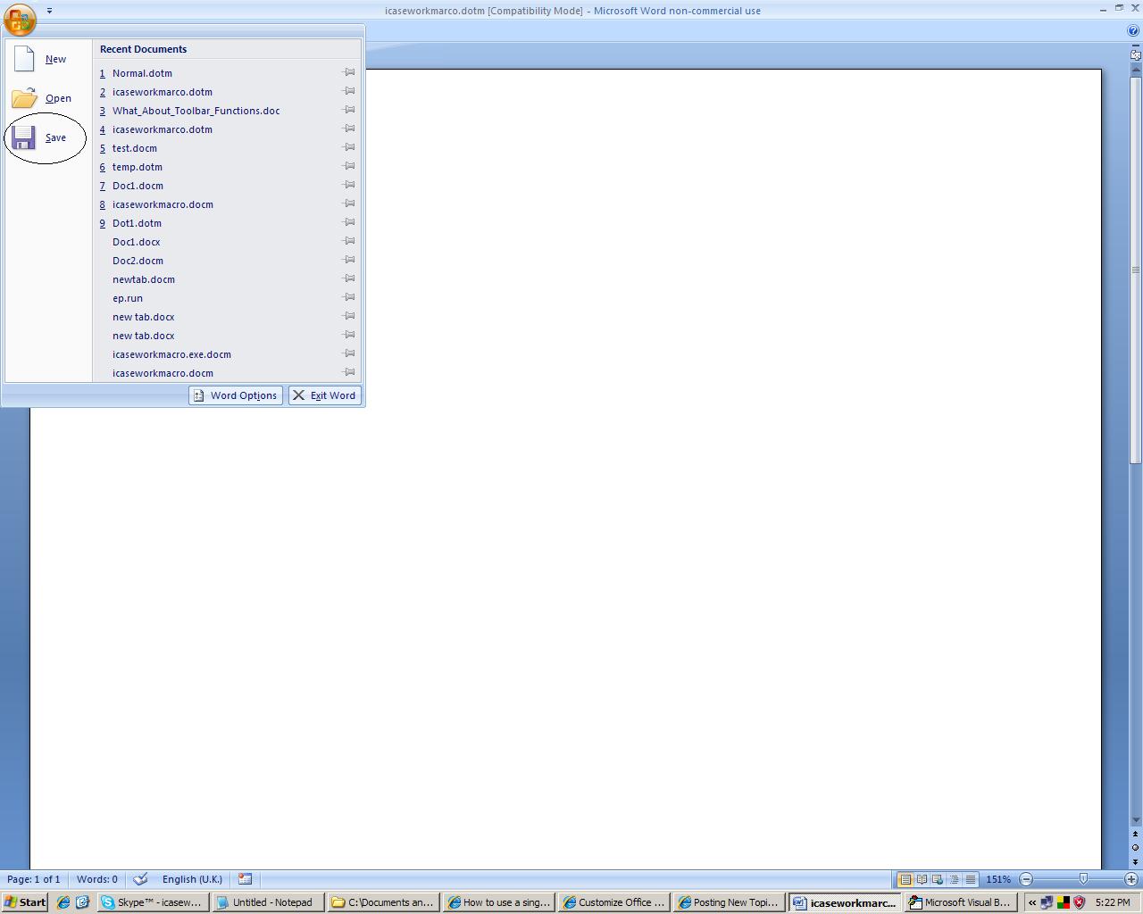
Task: Open recent document test.docm
Action: 228,148
